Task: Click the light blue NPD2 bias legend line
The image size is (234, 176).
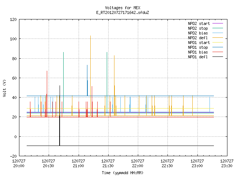Action: coord(218,33)
